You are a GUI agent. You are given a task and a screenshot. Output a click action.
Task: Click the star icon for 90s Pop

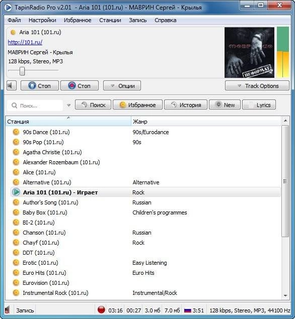coord(16,142)
